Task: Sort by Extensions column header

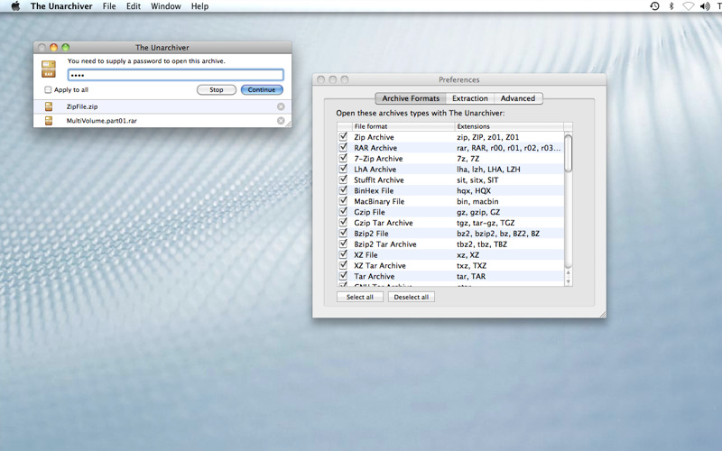Action: tap(509, 126)
